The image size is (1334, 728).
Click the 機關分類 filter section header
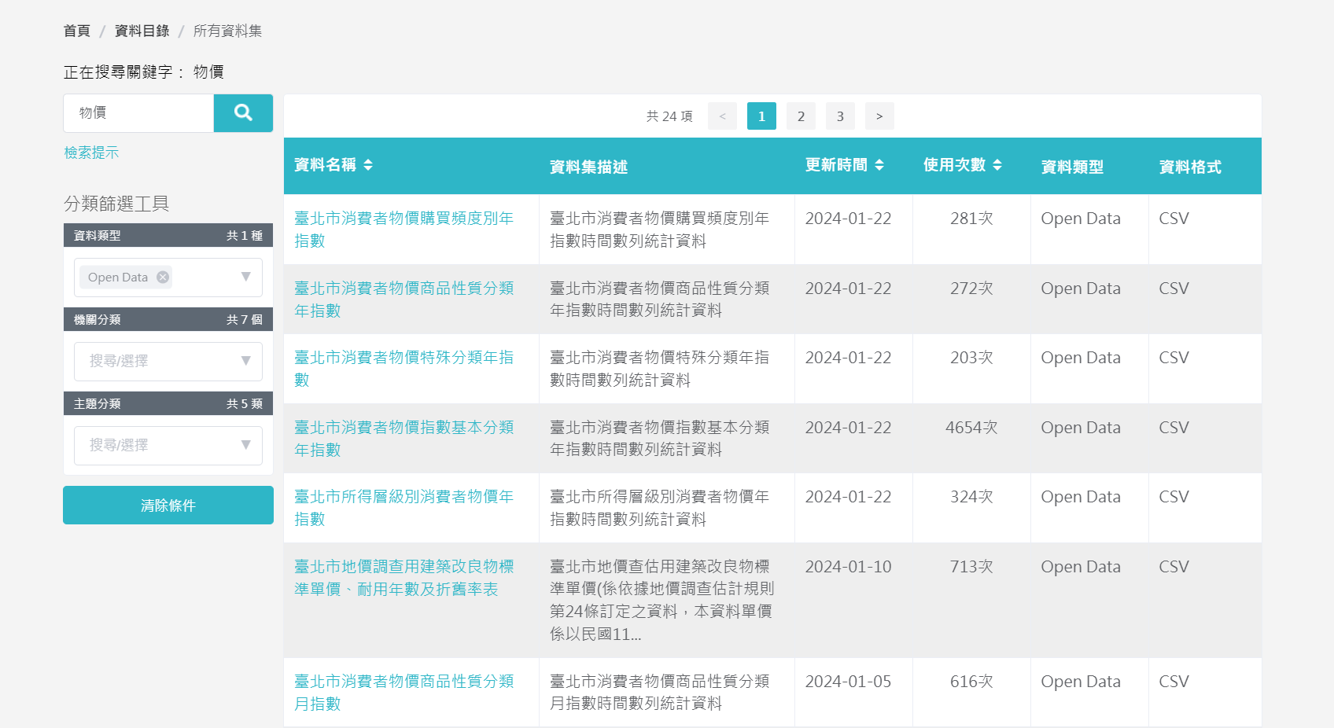[168, 319]
